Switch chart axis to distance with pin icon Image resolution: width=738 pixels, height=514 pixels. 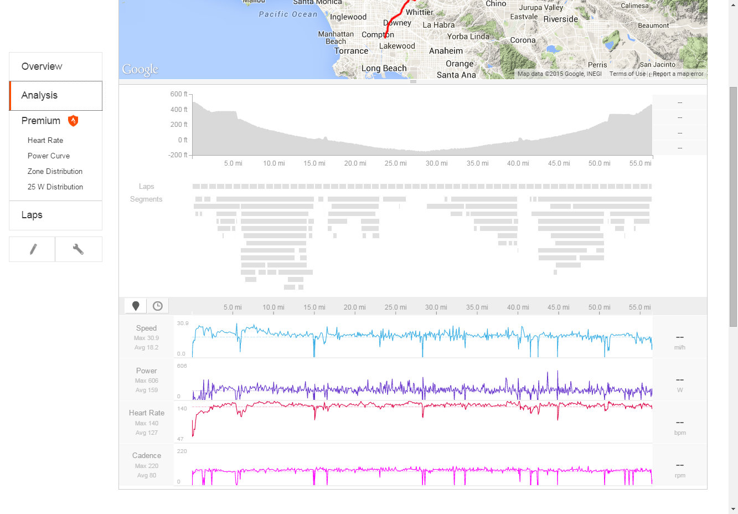pyautogui.click(x=136, y=306)
